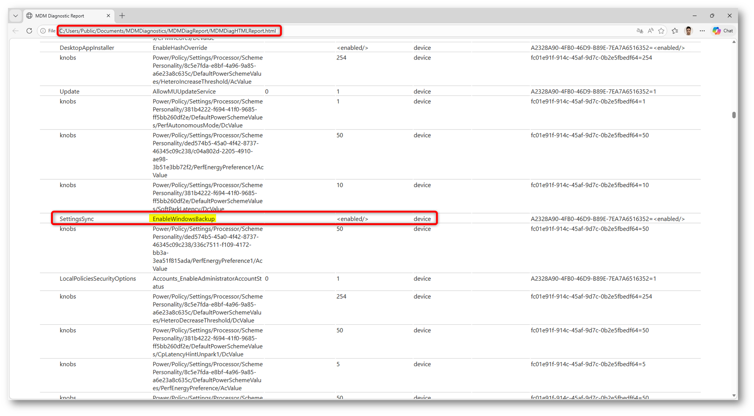Open Settings and more ellipsis menu

click(702, 31)
